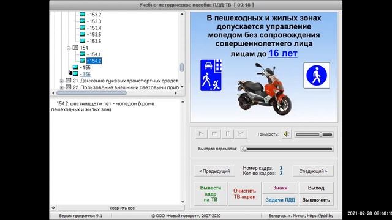Click the screen icon beside 153.2
This screenshot has width=392, height=220.
point(82,15)
